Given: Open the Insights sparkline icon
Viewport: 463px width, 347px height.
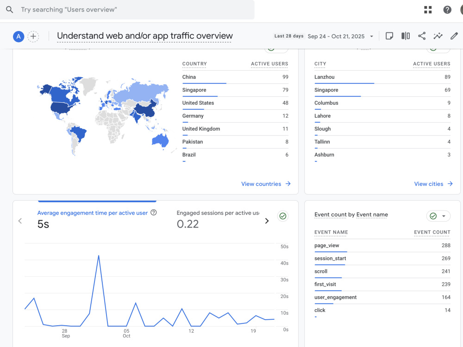Looking at the screenshot, I should click(438, 36).
